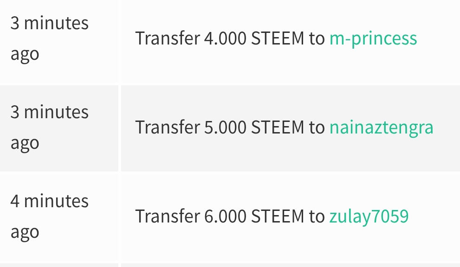
Task: Click the word 'to' before nainaztengra
Action: pyautogui.click(x=317, y=128)
